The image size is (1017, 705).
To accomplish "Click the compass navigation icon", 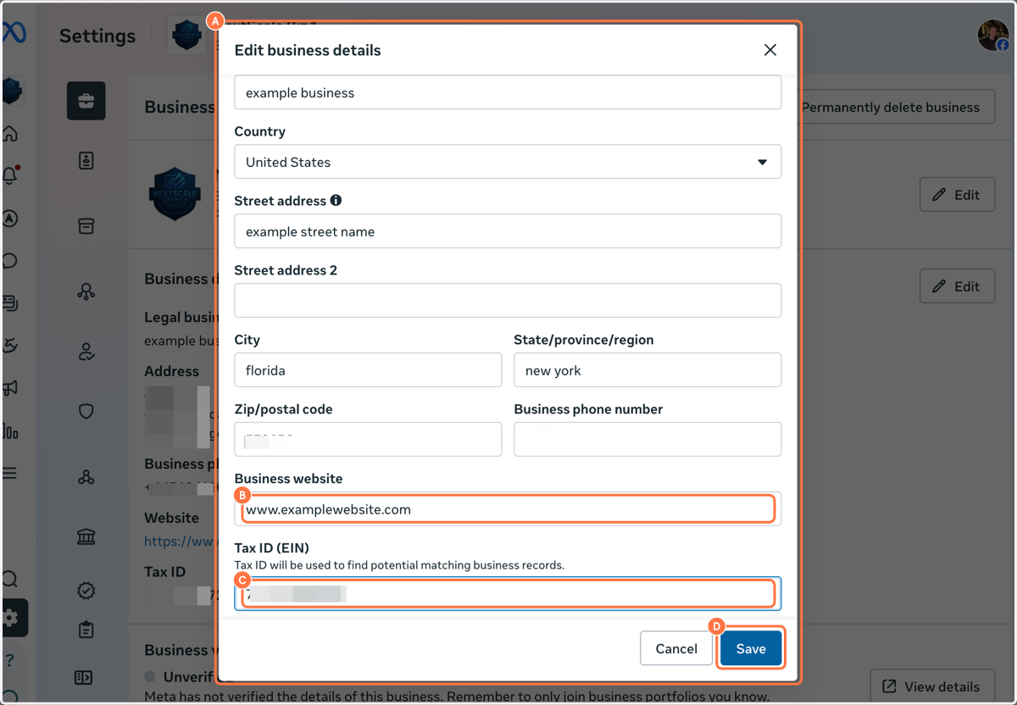I will [x=10, y=219].
